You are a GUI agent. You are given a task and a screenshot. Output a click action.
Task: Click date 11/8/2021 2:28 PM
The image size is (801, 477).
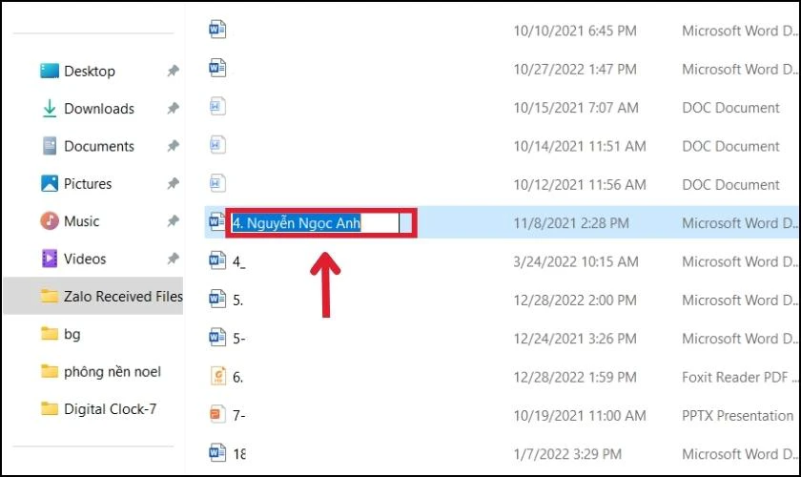[571, 223]
